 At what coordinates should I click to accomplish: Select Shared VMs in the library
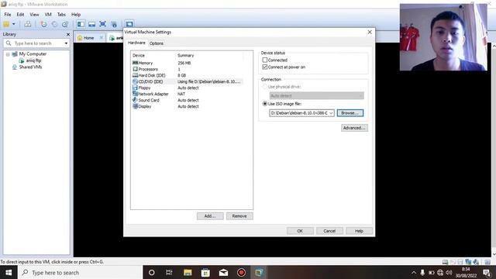(30, 67)
